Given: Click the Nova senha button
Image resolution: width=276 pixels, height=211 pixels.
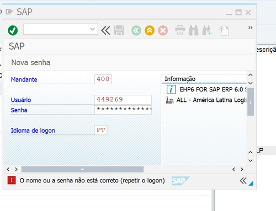Looking at the screenshot, I should 31,63.
